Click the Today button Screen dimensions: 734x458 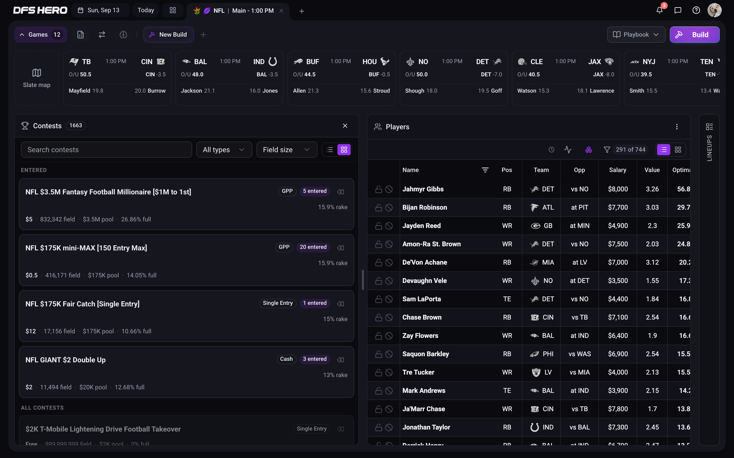[x=146, y=10]
